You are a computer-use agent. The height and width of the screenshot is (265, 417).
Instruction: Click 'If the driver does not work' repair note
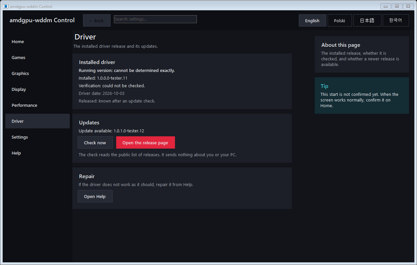tap(136, 185)
